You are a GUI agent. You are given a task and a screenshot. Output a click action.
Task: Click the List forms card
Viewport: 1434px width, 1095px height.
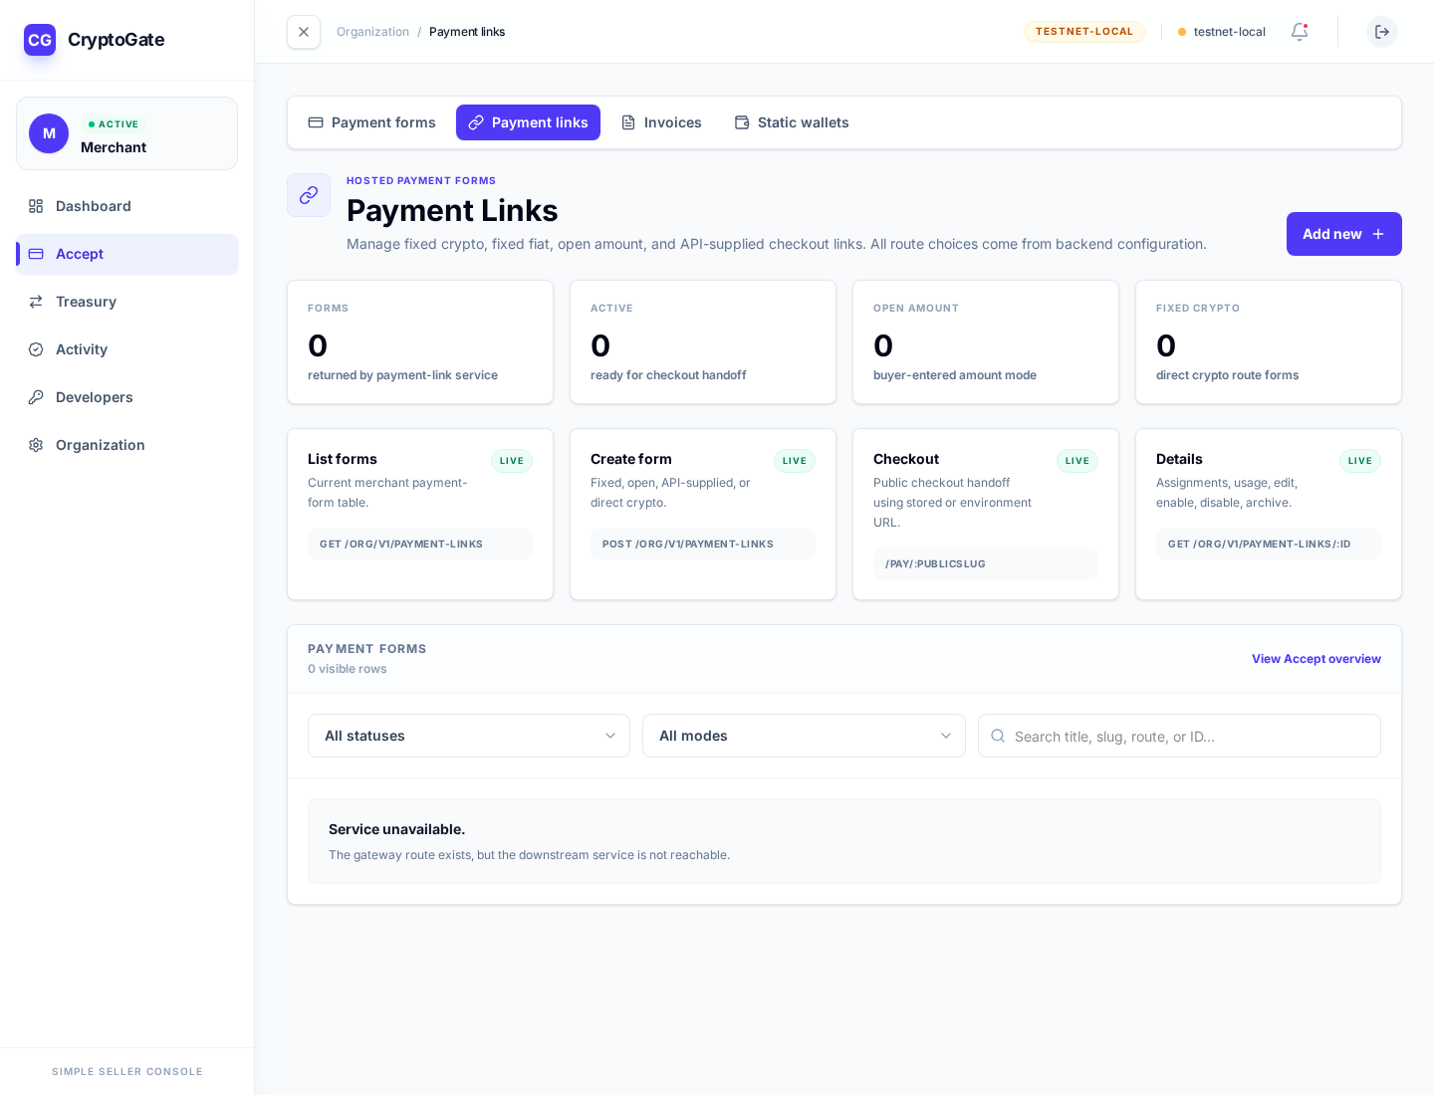point(420,515)
